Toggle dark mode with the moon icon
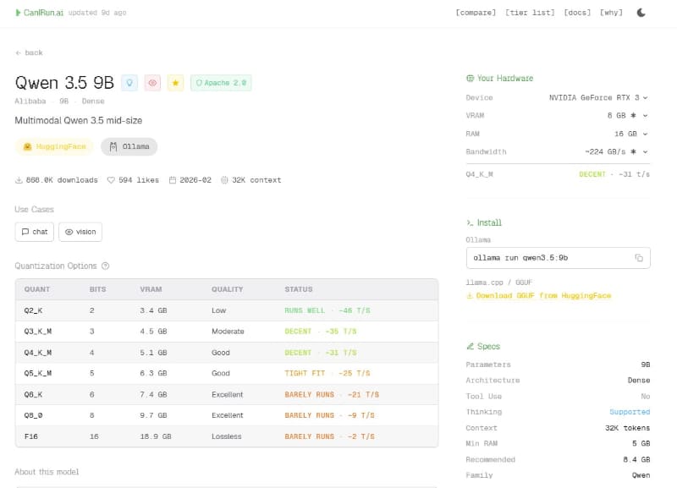 coord(641,13)
